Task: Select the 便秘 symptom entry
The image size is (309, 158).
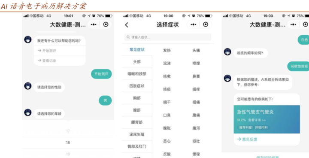Action: [x=196, y=154]
